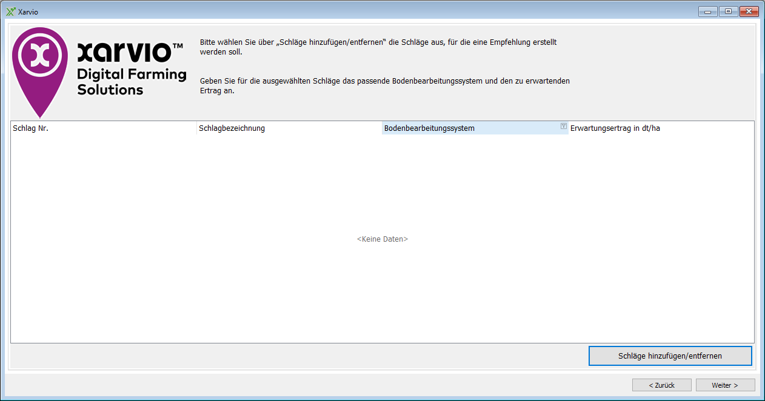Click the Erwartungsertrag in dt/ha column header

660,128
